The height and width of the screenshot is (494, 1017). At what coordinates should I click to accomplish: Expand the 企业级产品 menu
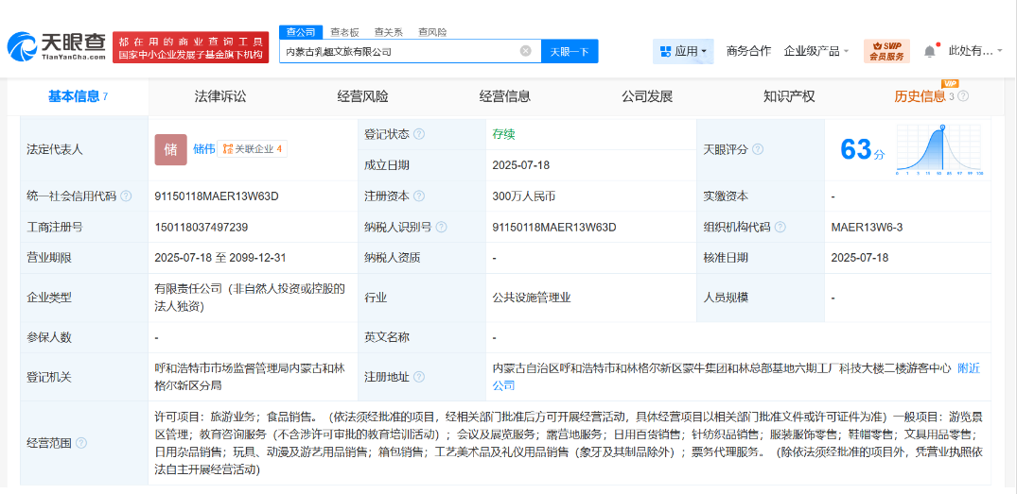pos(815,51)
